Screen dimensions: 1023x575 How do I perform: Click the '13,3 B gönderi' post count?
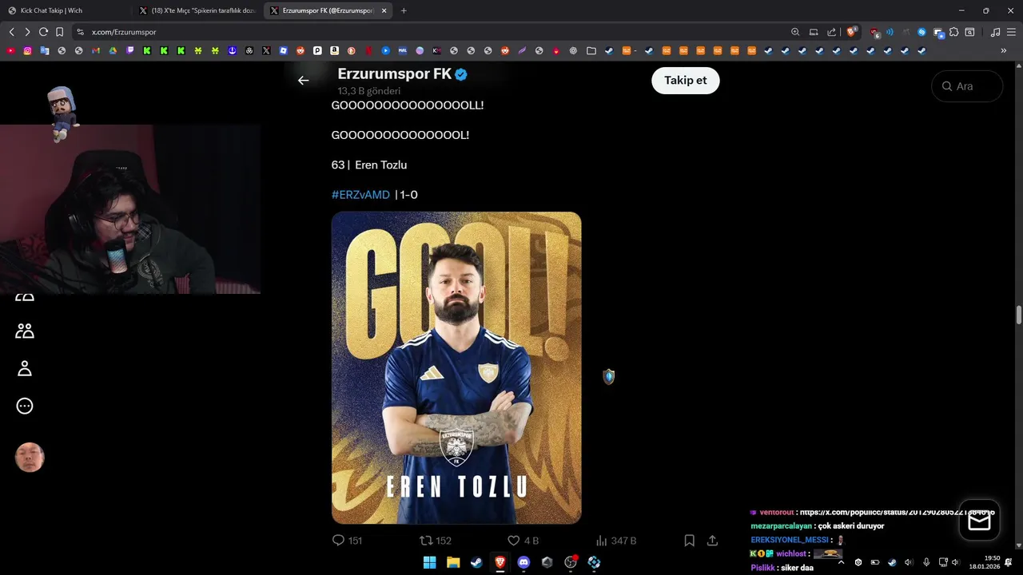pos(369,91)
